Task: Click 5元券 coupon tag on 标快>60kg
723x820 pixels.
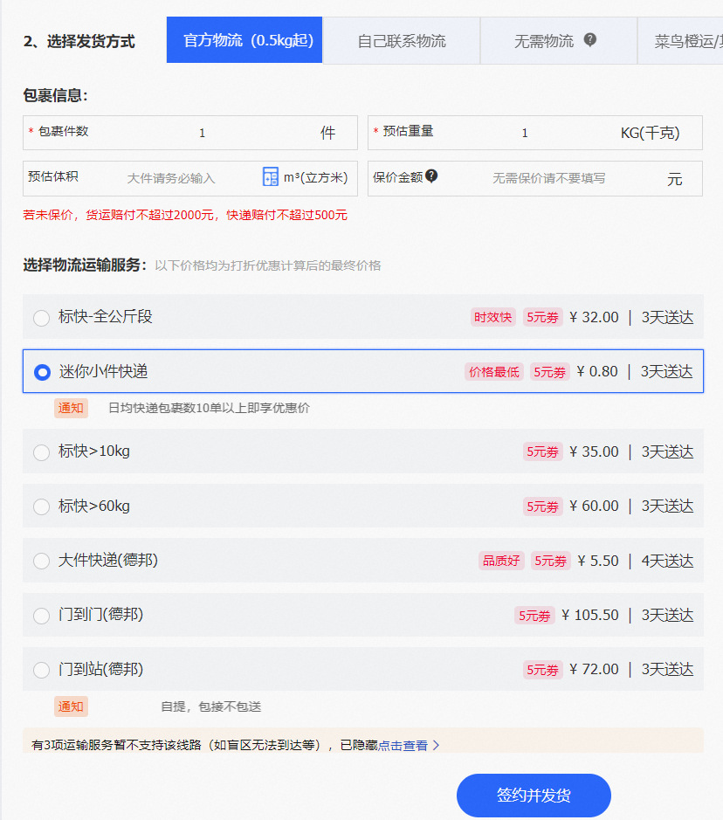Action: [542, 506]
